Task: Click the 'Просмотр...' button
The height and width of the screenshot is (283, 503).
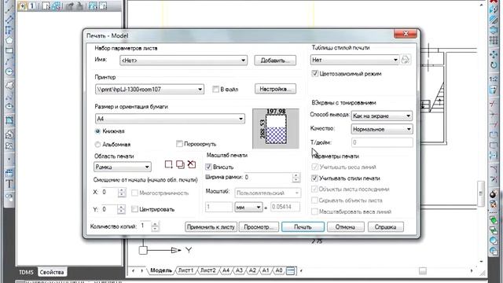Action: (x=259, y=227)
